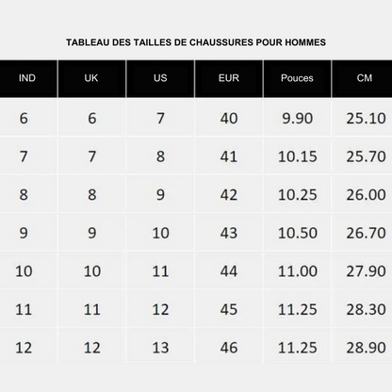This screenshot has height=392, width=392.
Task: Click the 27.90 CM value
Action: point(366,271)
